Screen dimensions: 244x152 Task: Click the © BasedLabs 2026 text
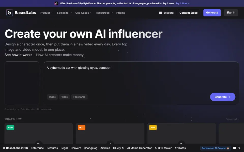[16, 148]
